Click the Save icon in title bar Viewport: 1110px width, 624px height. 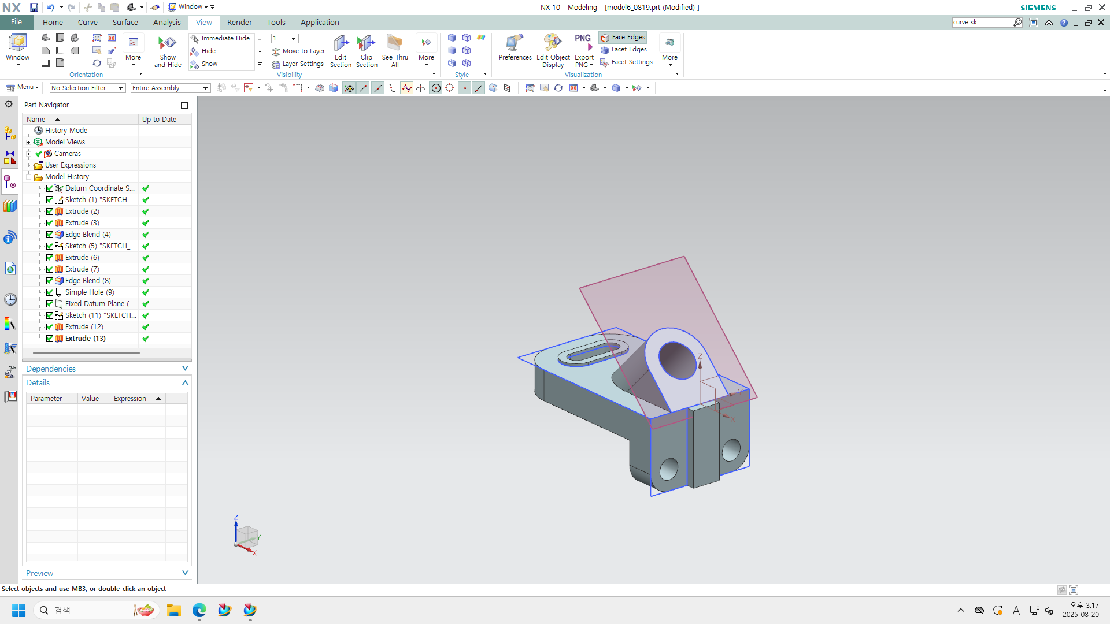coord(34,8)
